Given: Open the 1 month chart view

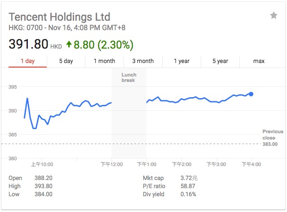Looking at the screenshot, I should [x=104, y=61].
